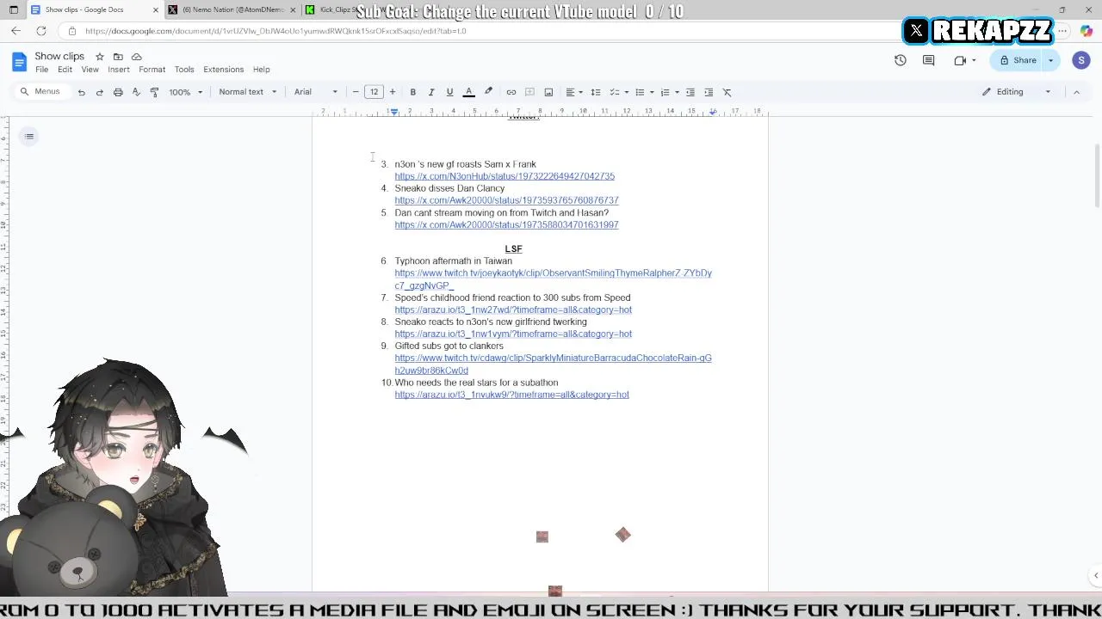This screenshot has width=1102, height=619.
Task: Add a comment from toolbar
Action: pyautogui.click(x=529, y=92)
